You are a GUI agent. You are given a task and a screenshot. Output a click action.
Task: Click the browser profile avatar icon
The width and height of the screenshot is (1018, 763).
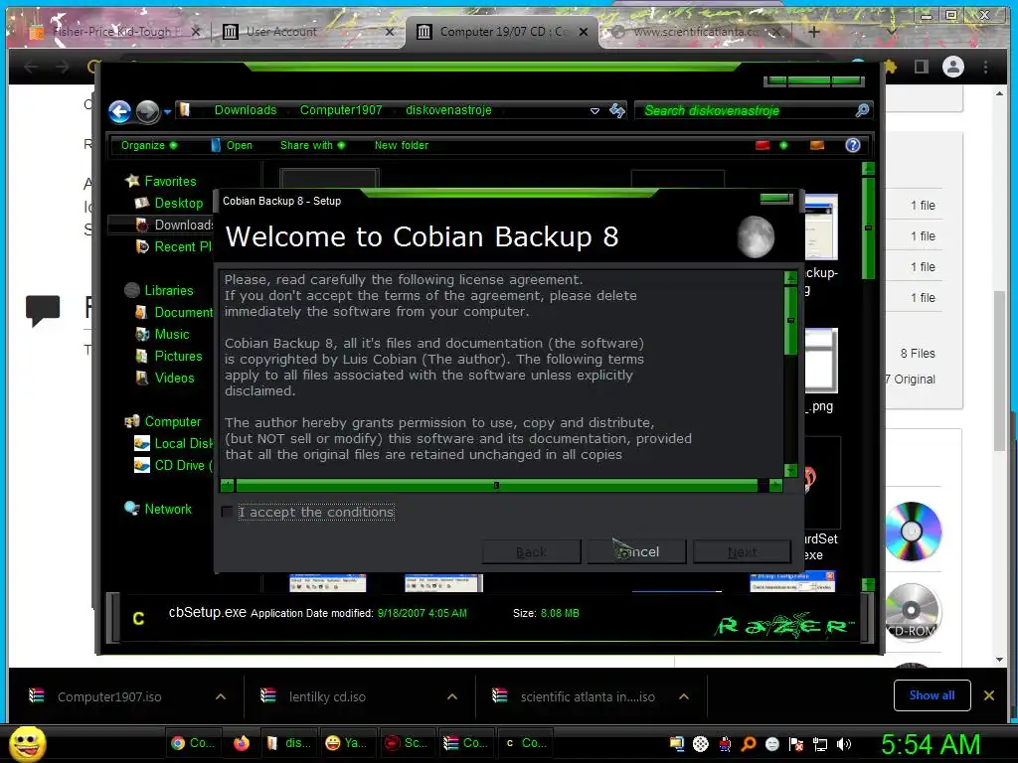tap(953, 67)
